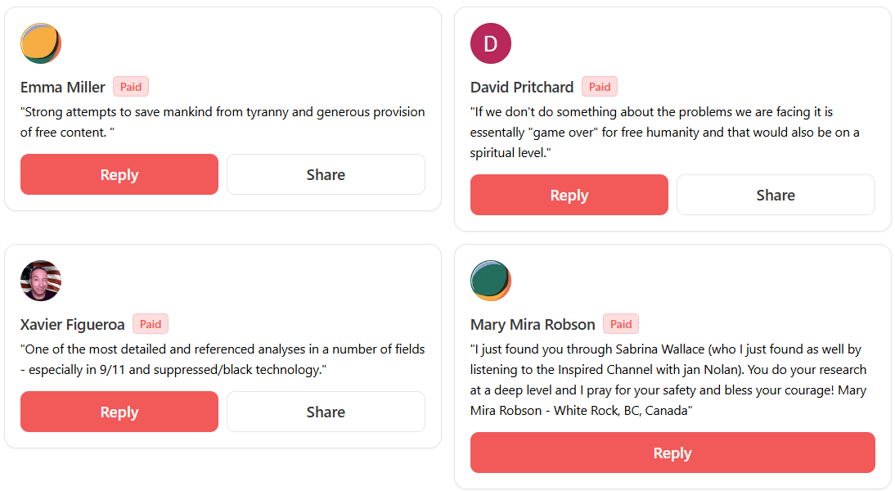Click the Paid badge beside Mary Mira Robson
This screenshot has width=895, height=491.
(x=621, y=324)
